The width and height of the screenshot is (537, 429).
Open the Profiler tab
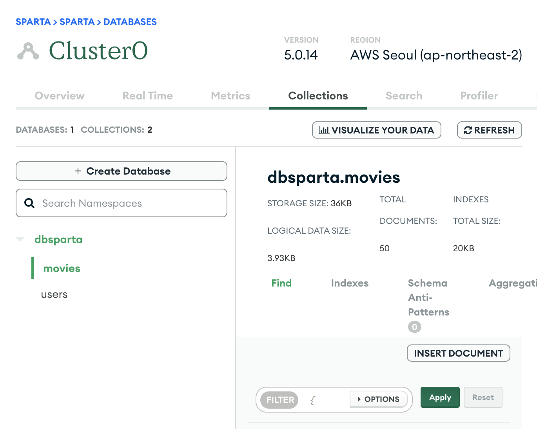[479, 96]
